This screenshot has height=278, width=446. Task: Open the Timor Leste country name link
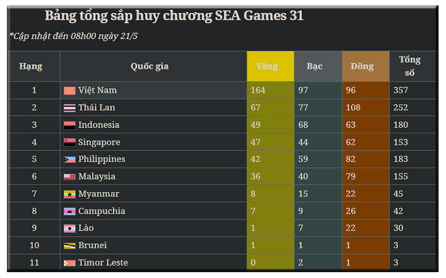[103, 263]
